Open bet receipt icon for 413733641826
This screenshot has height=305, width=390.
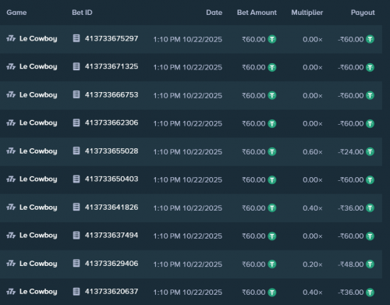[x=76, y=207]
